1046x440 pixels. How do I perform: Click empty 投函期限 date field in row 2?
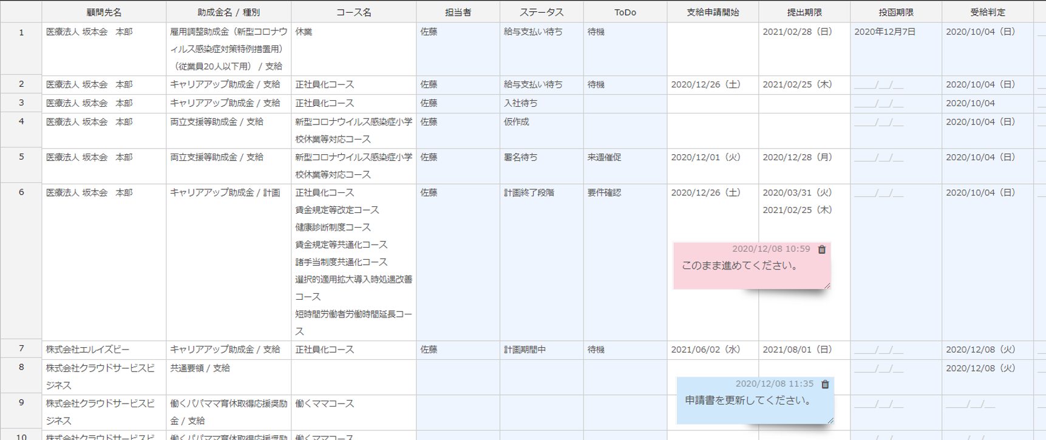pos(879,85)
